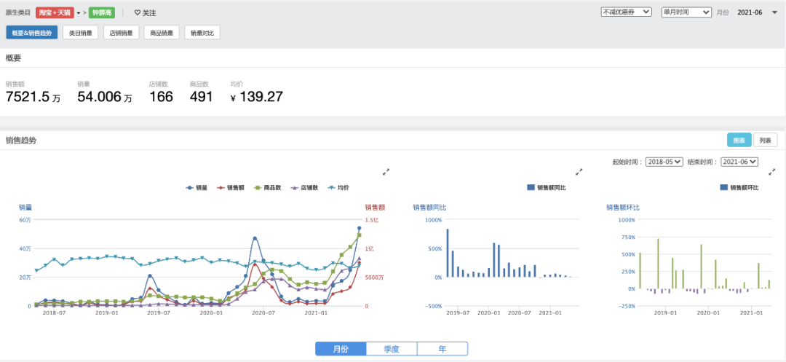Click the 166 store count value

click(x=161, y=97)
